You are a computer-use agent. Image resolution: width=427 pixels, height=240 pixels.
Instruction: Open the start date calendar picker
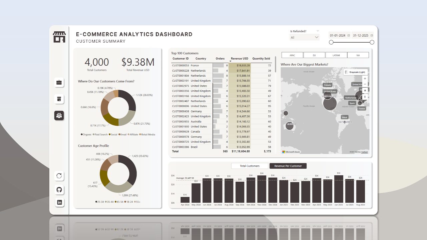[349, 35]
